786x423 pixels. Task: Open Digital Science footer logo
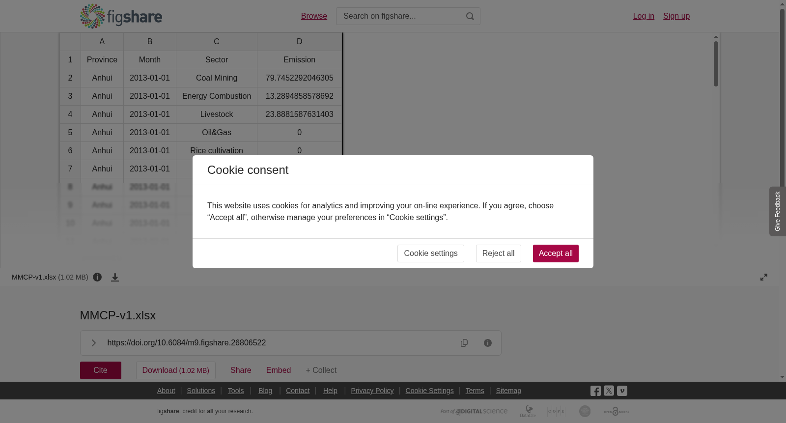tap(474, 411)
